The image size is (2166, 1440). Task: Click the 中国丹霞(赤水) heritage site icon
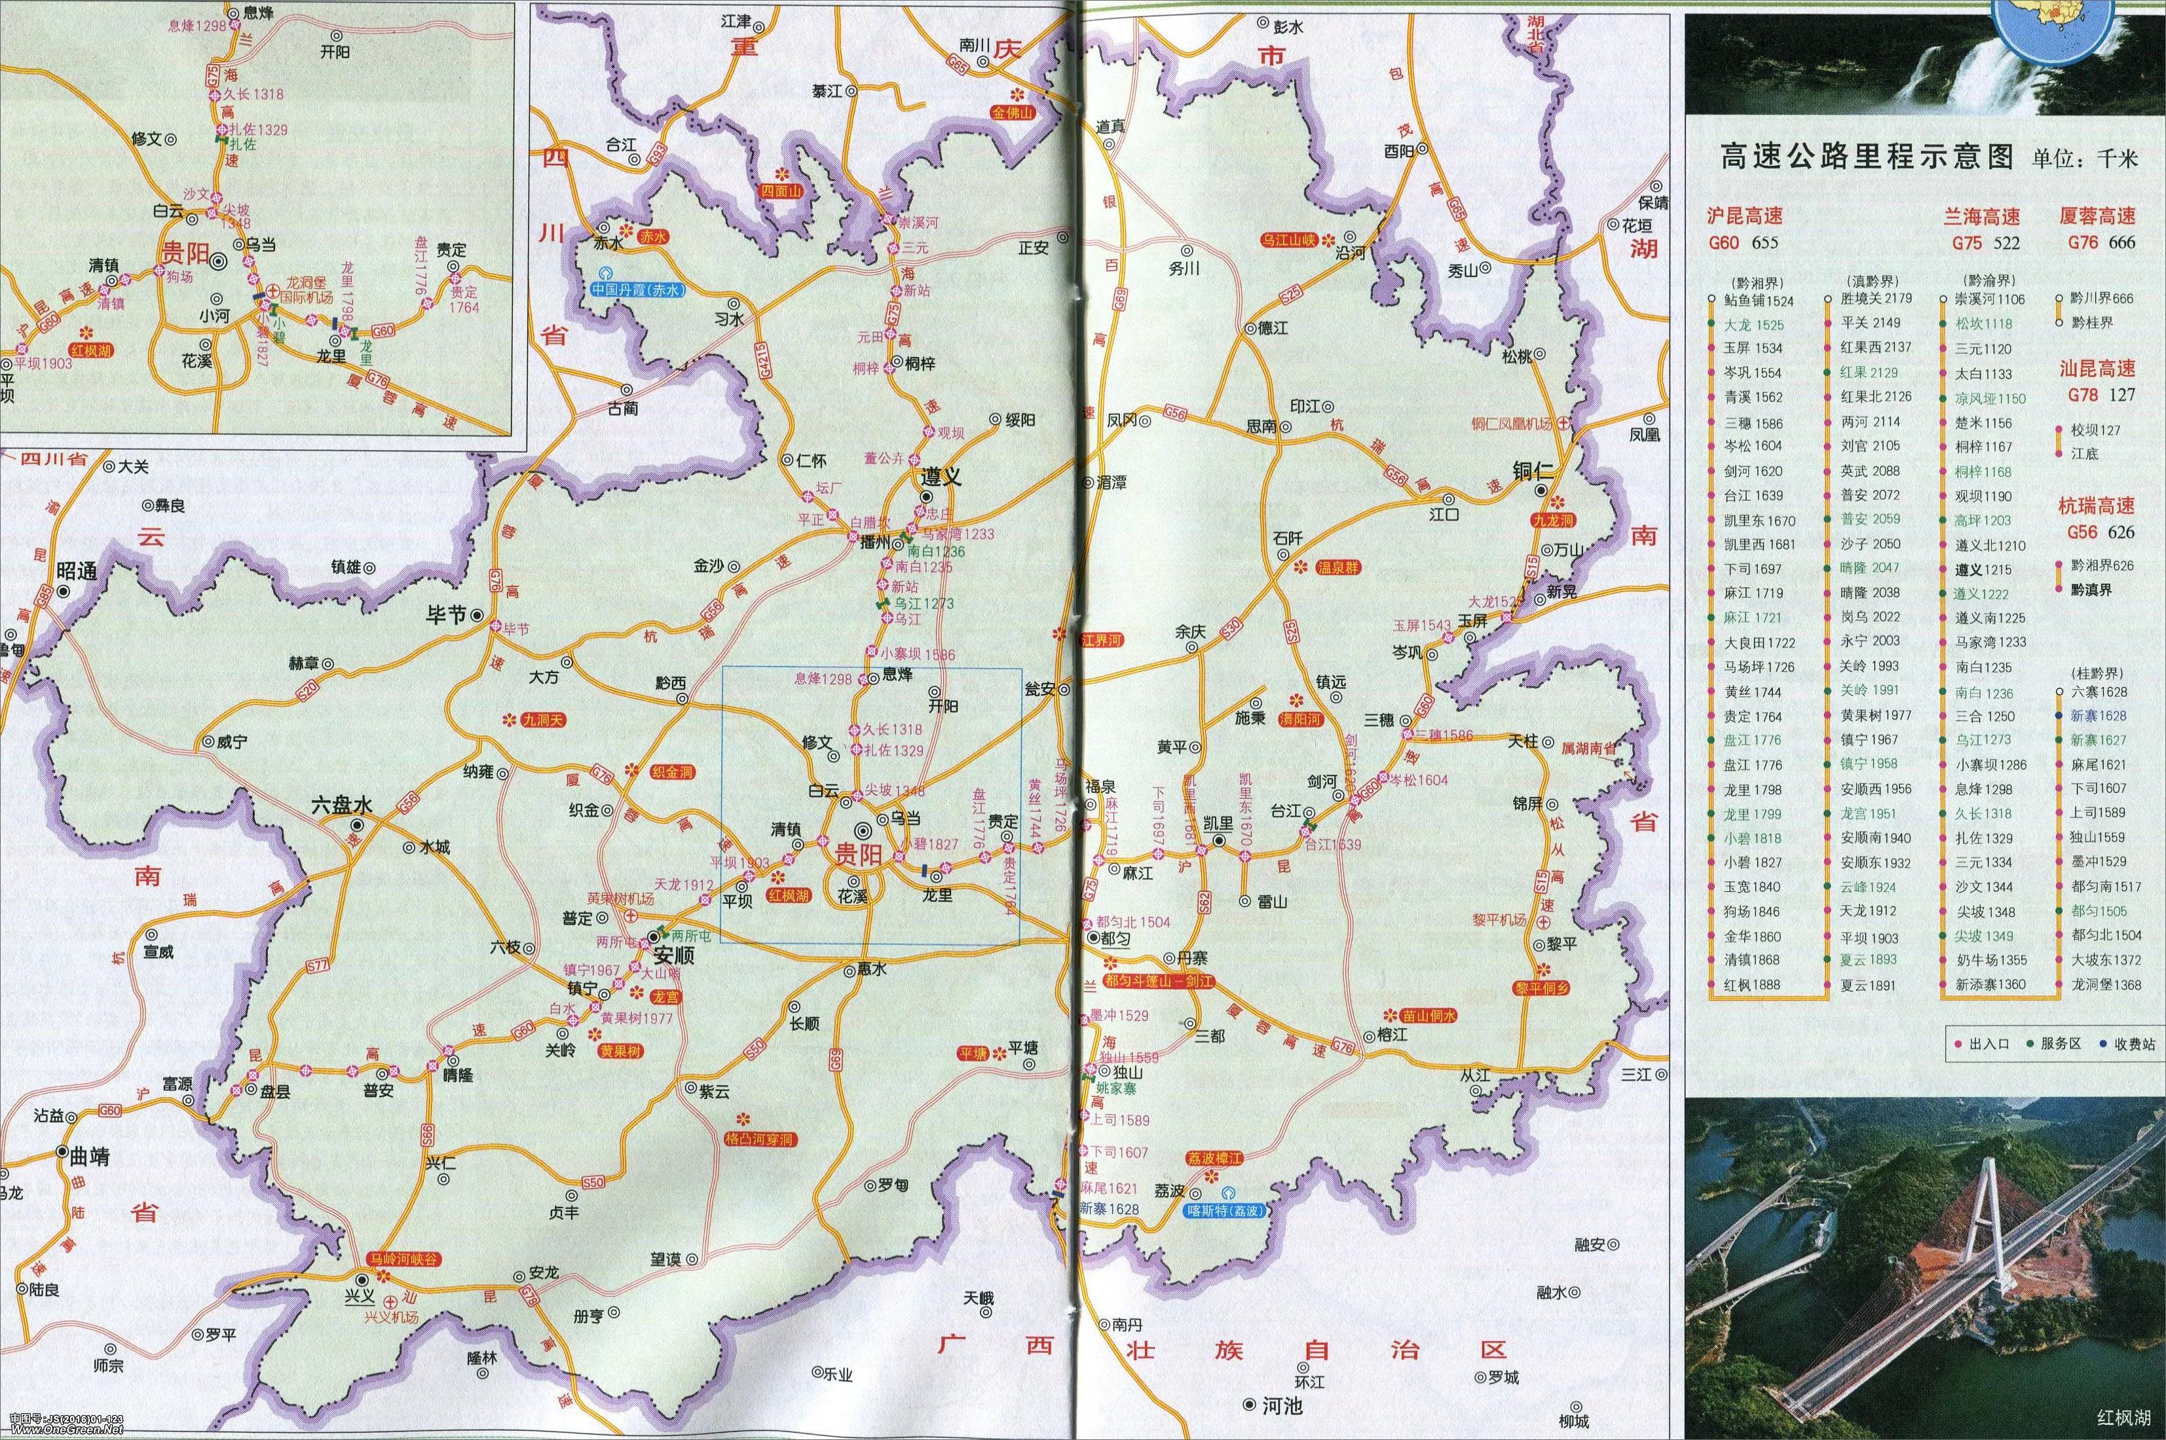pyautogui.click(x=607, y=273)
